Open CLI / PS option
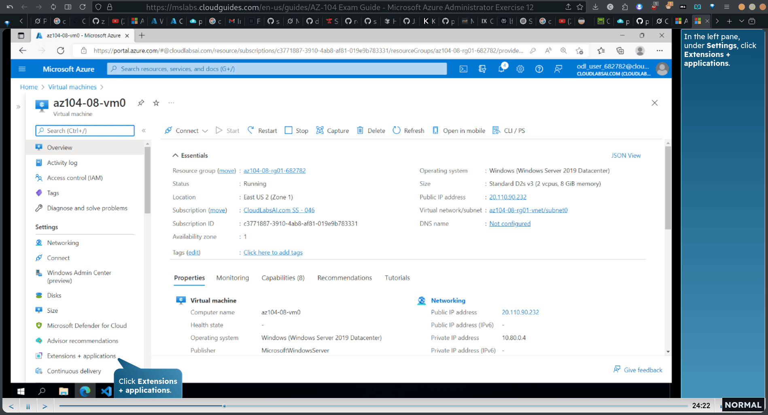The width and height of the screenshot is (768, 415). point(509,131)
